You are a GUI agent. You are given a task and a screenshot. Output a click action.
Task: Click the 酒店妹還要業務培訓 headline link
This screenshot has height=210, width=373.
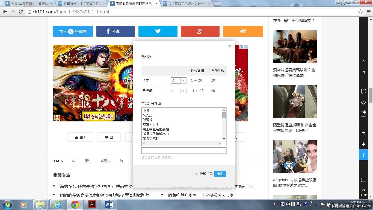(294, 73)
